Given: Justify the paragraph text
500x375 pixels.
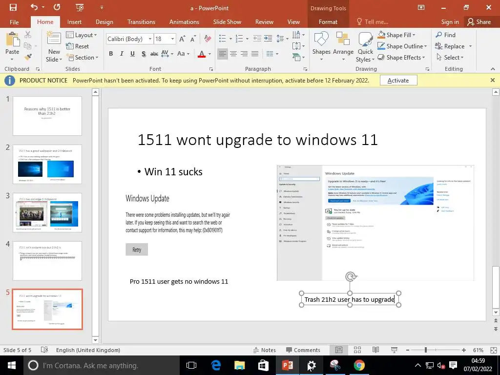Looking at the screenshot, I should click(255, 54).
